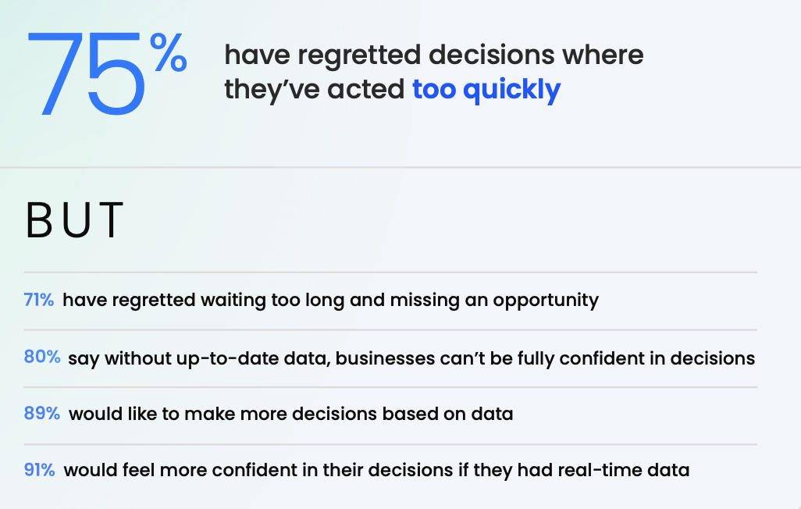Click the "71%" statistic figure
Viewport: 801px width, 509px height.
[x=39, y=300]
